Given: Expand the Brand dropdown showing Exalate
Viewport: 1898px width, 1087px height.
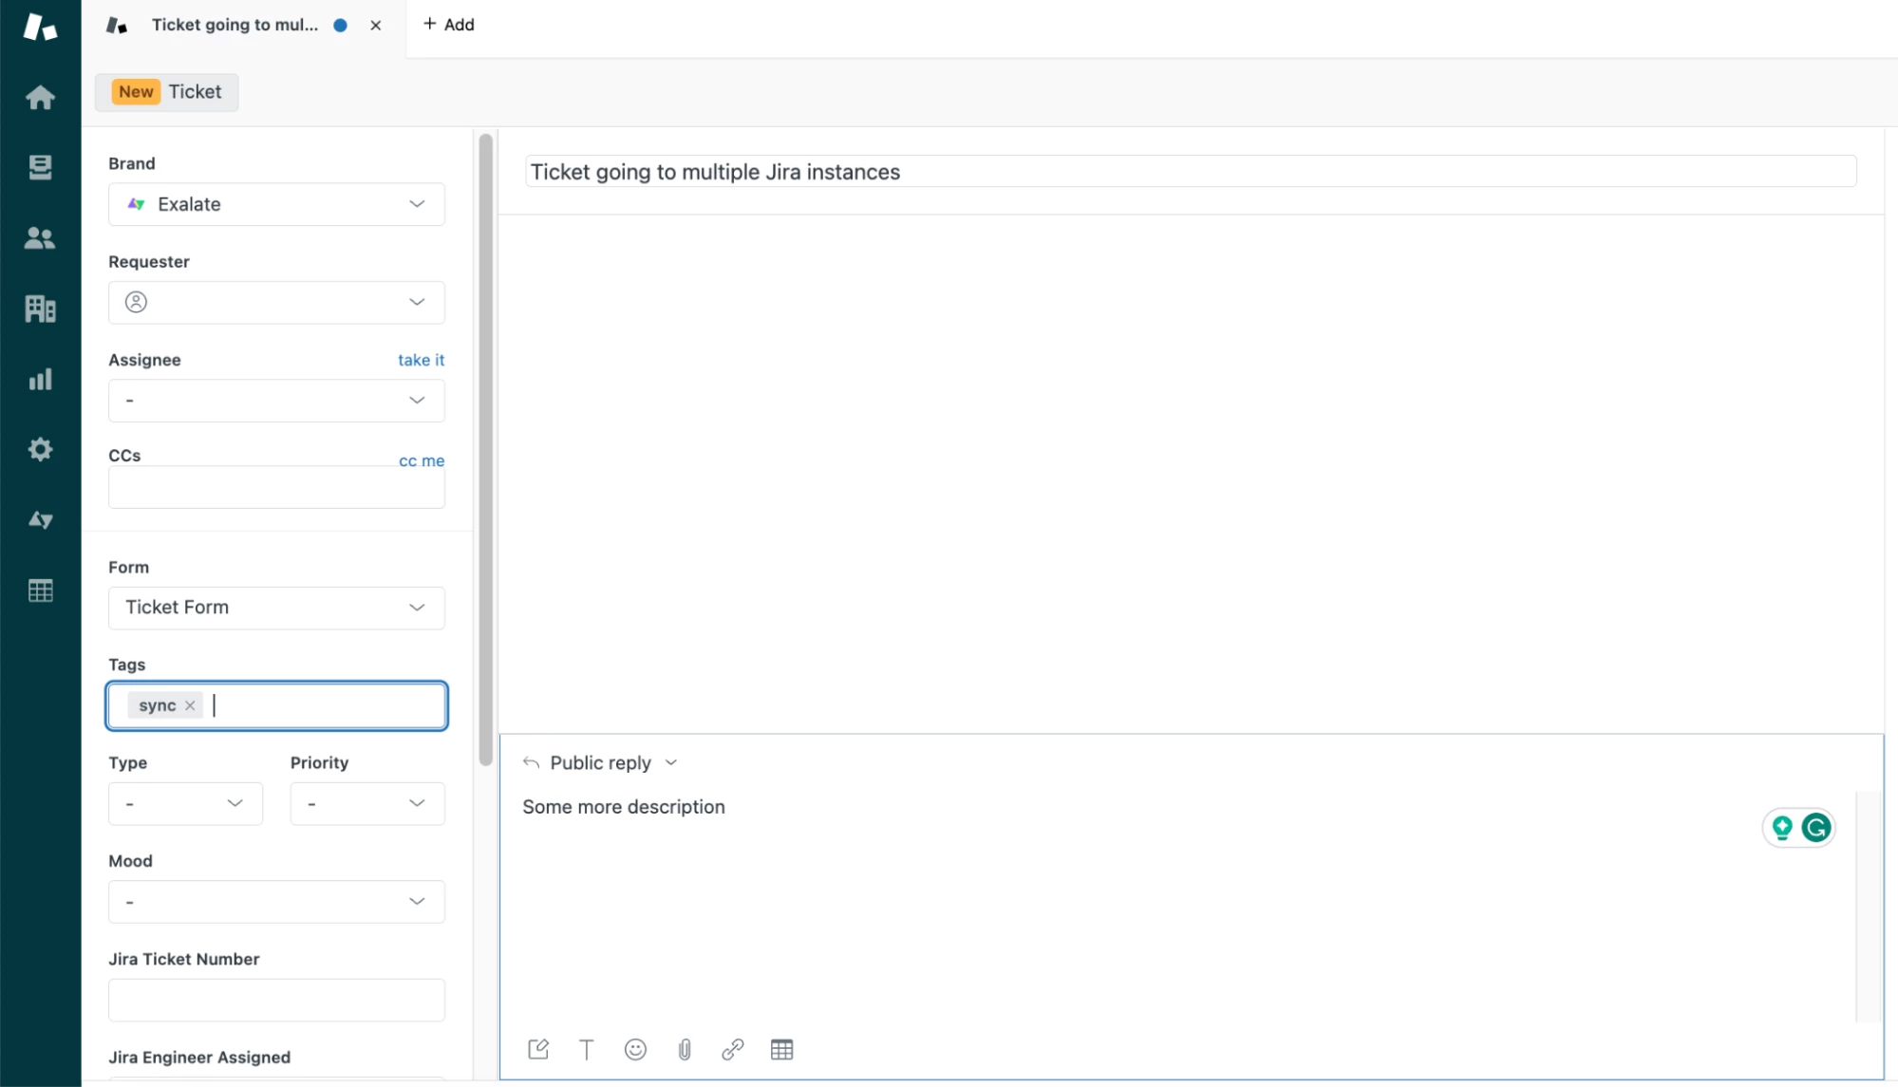Looking at the screenshot, I should [x=276, y=204].
